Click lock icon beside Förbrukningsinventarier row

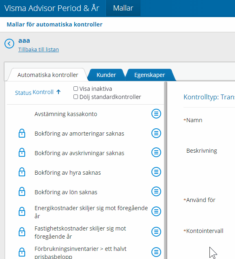click(x=22, y=252)
